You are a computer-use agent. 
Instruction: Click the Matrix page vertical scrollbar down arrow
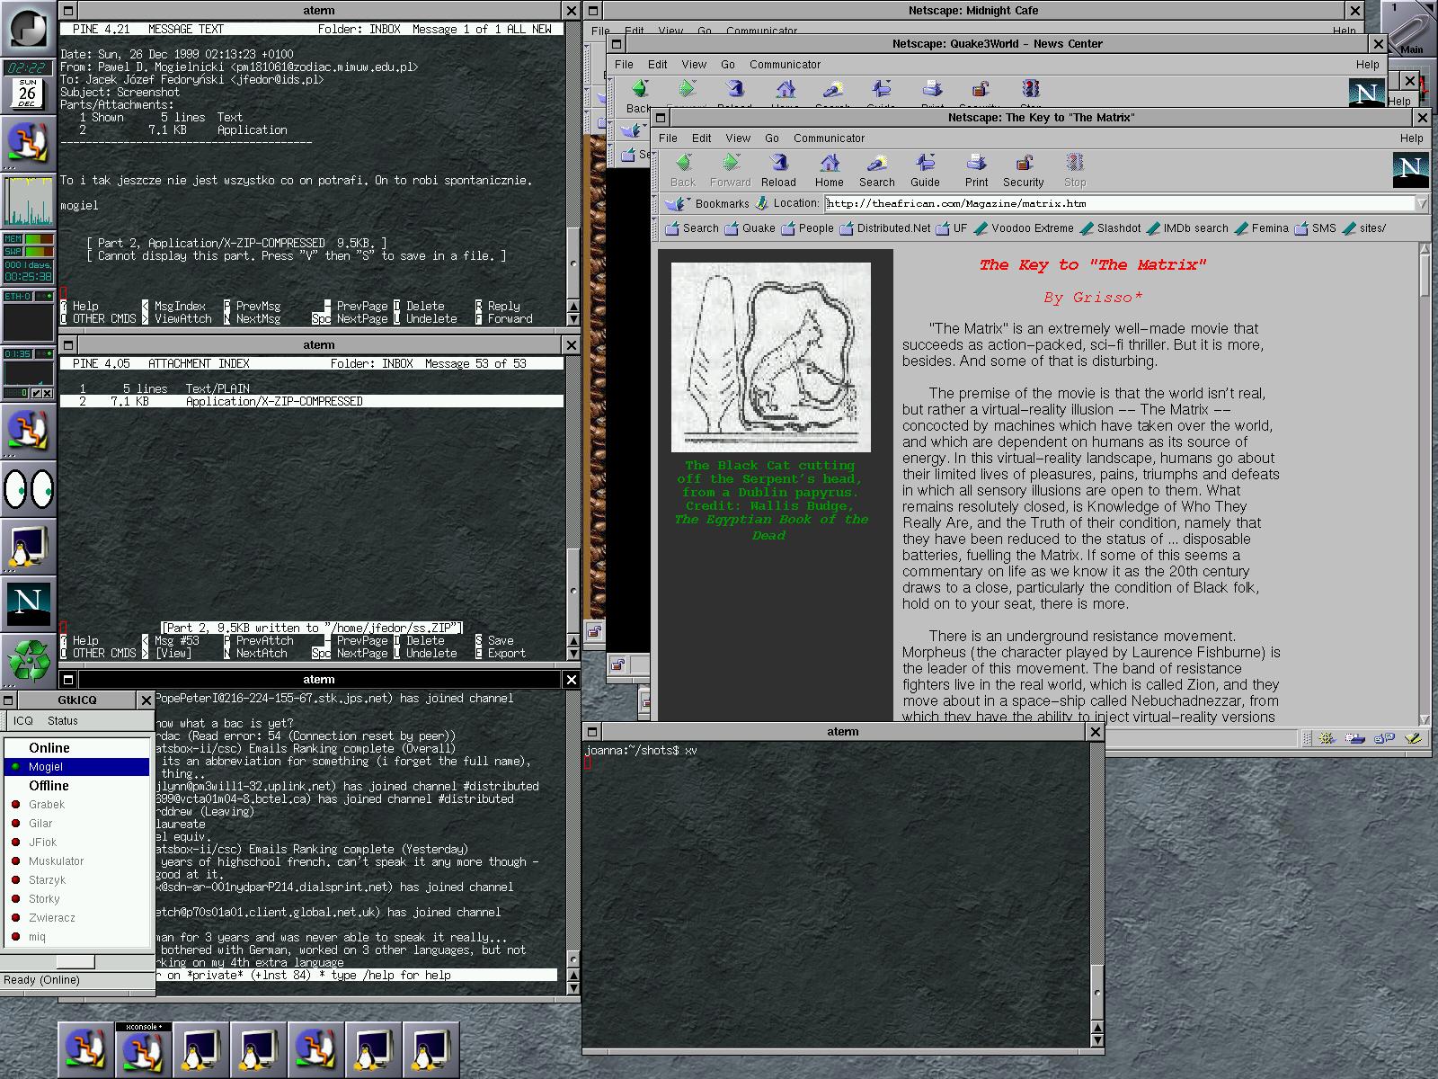1424,719
